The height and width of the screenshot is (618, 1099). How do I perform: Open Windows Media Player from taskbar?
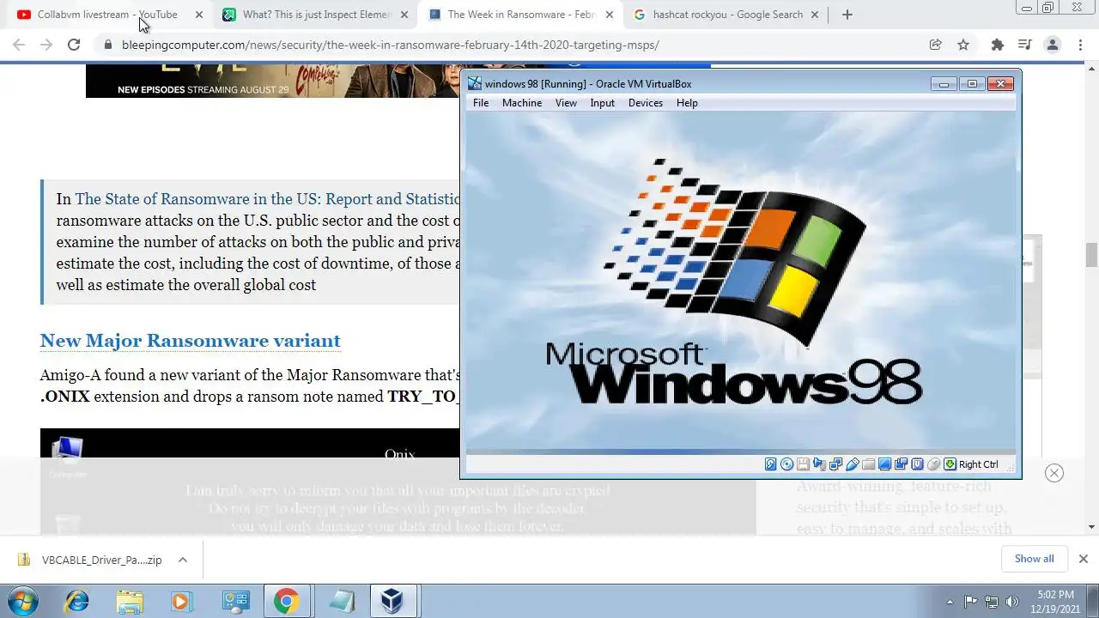182,602
